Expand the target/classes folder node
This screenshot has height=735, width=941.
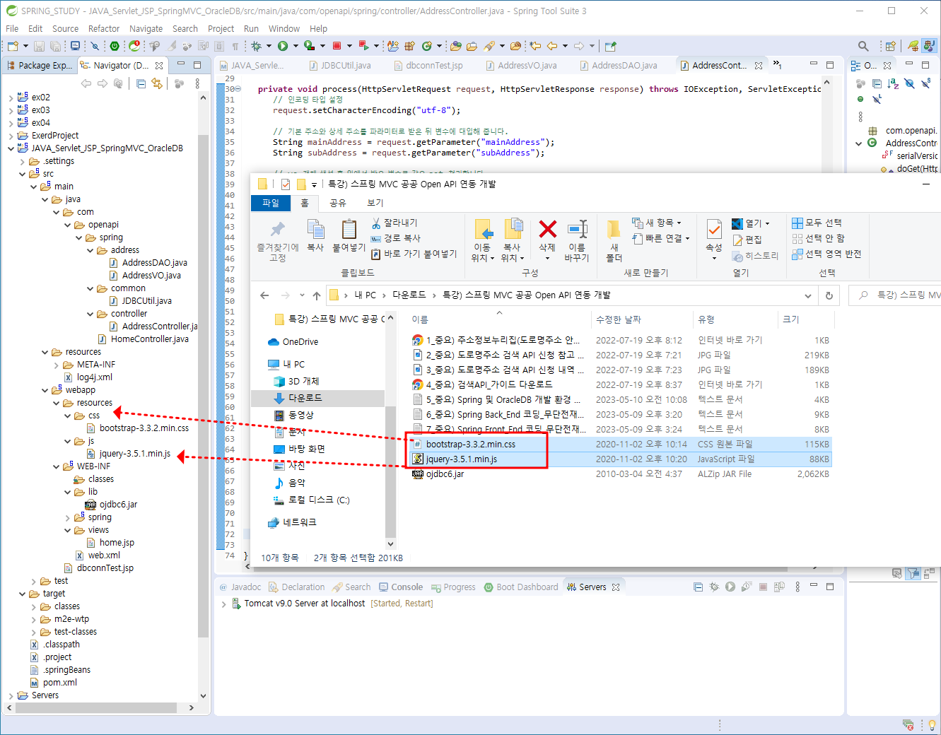pos(34,606)
